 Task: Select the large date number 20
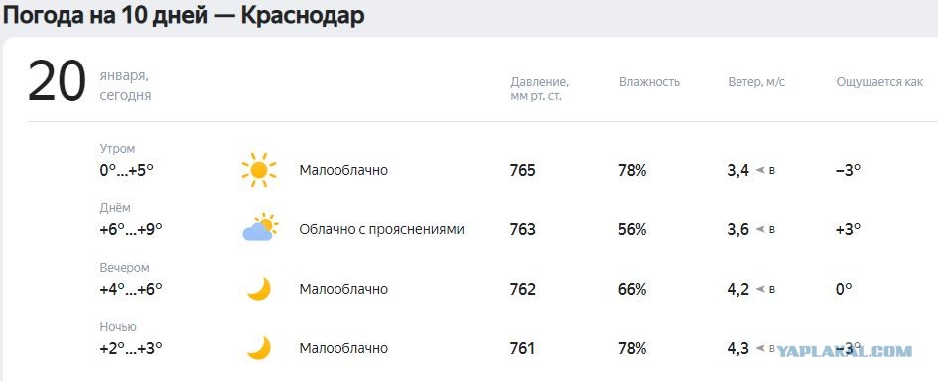pos(58,82)
